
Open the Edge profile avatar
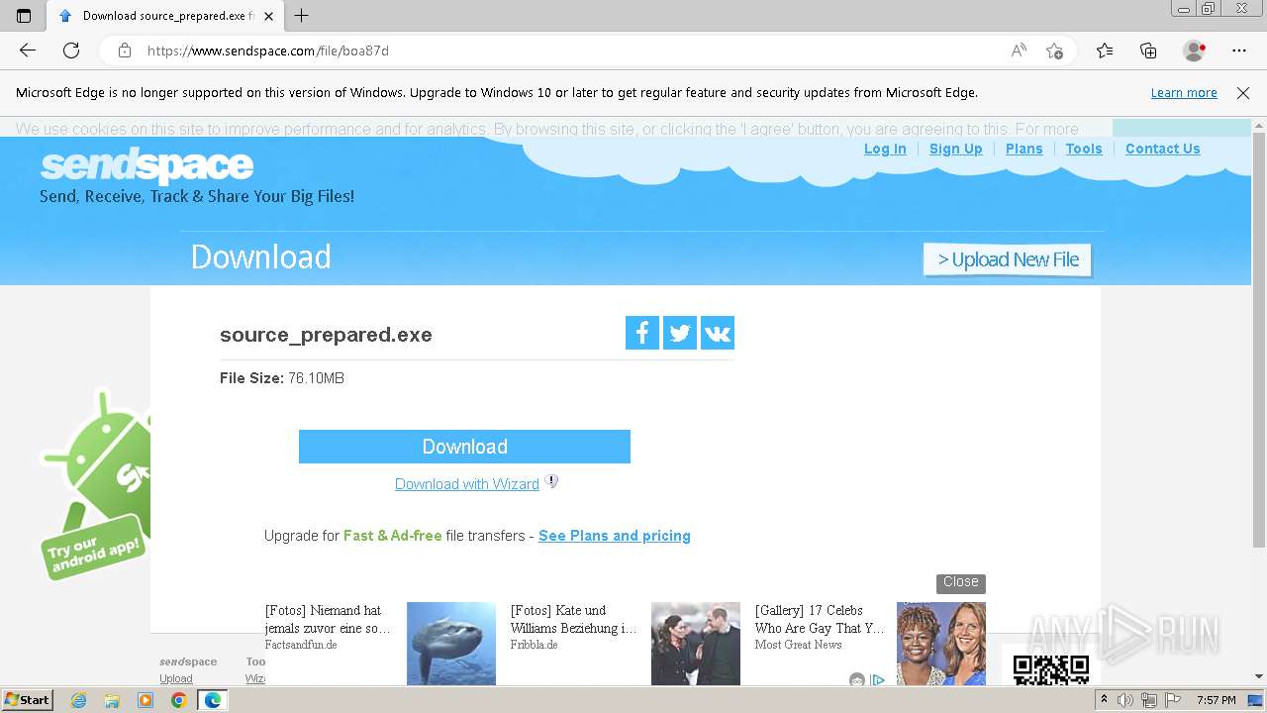point(1194,51)
